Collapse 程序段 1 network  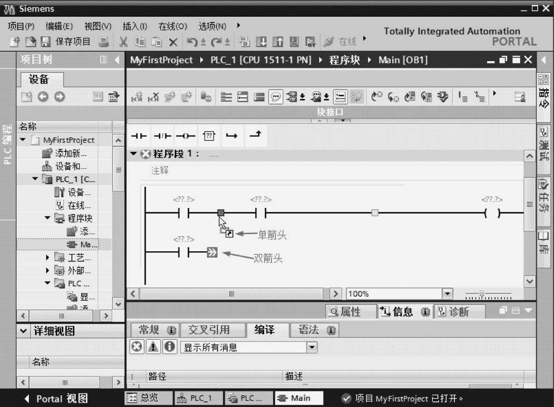click(x=133, y=153)
